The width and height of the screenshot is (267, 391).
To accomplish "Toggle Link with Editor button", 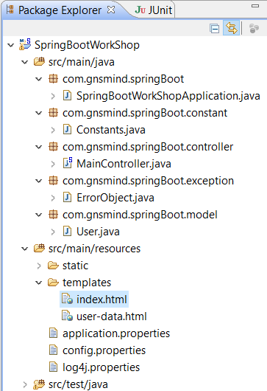I will pos(231,28).
